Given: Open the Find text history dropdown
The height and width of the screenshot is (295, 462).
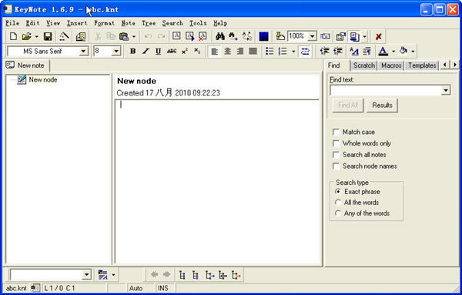Looking at the screenshot, I should (446, 90).
